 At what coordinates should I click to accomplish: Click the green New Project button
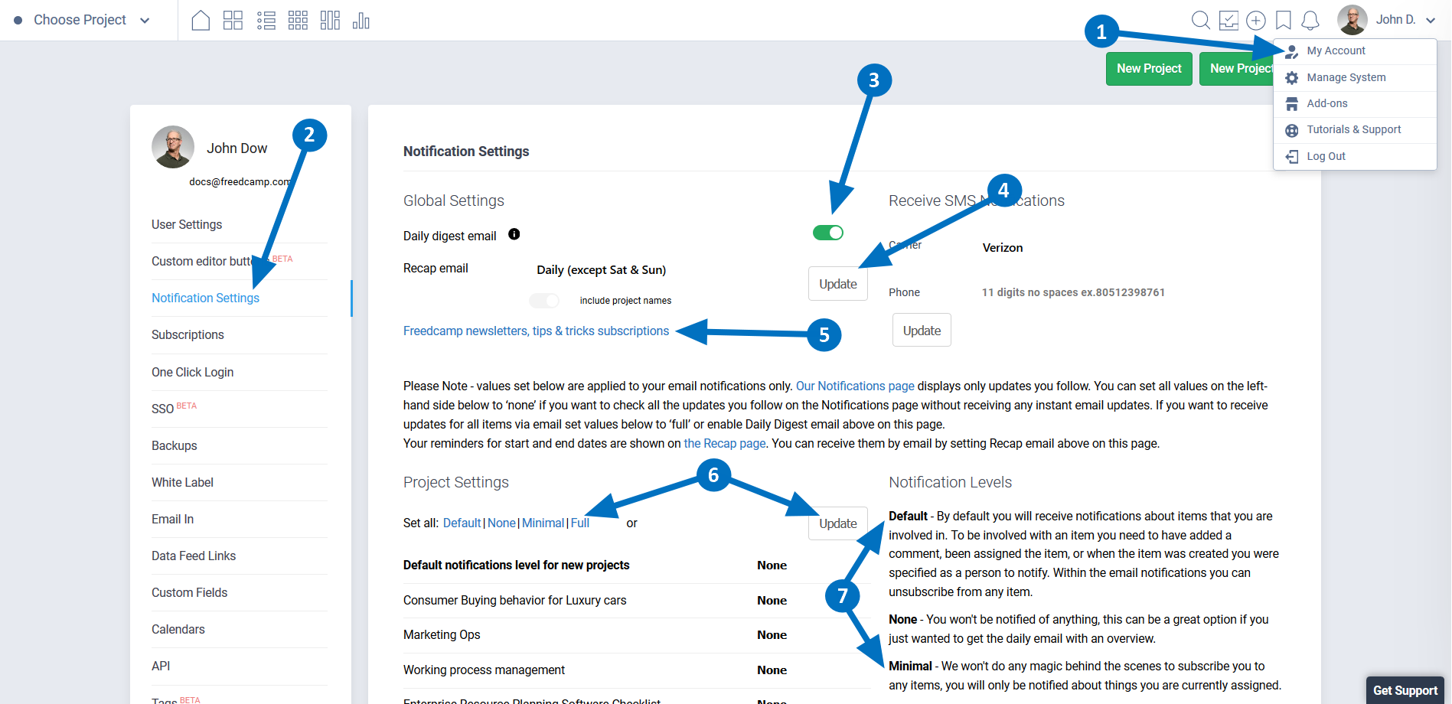(x=1148, y=69)
